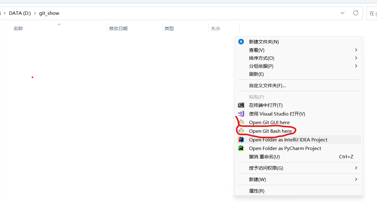This screenshot has width=377, height=207.
Task: Expand the 查看(V) submenu arrow
Action: (356, 50)
